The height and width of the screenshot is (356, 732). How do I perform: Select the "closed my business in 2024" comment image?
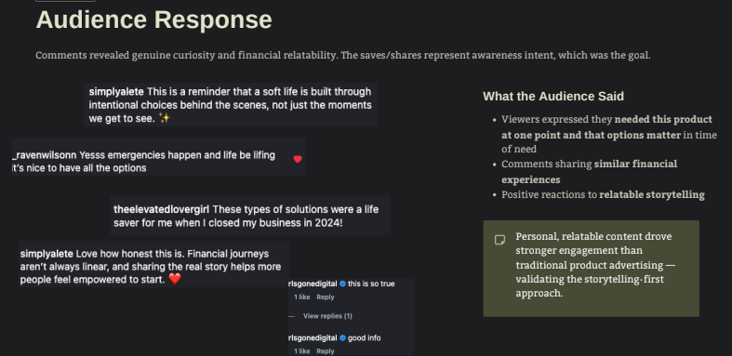click(x=250, y=215)
